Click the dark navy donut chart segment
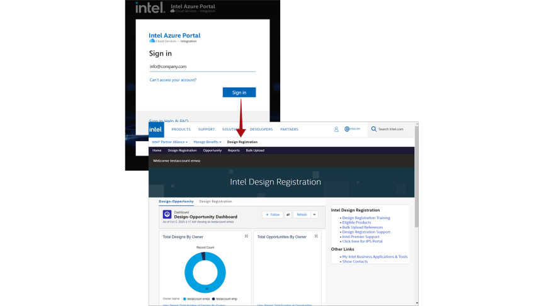 [203, 256]
